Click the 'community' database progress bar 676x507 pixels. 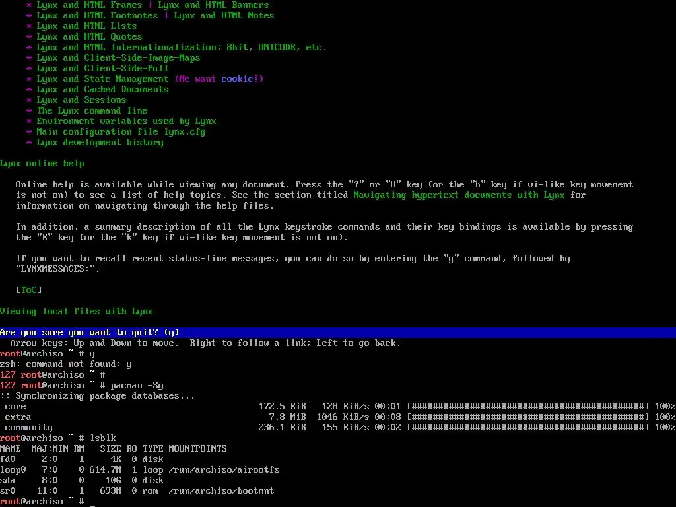point(528,428)
